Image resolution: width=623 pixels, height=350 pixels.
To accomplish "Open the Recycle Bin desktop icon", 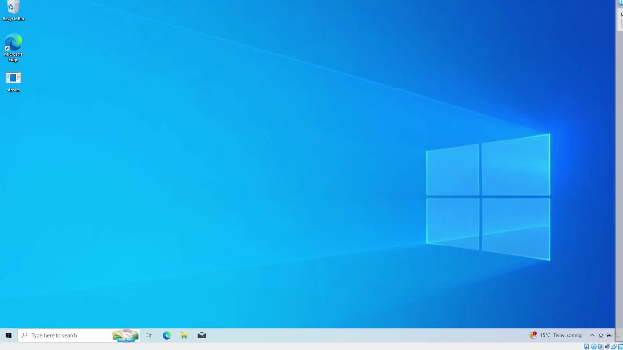I will tap(14, 11).
